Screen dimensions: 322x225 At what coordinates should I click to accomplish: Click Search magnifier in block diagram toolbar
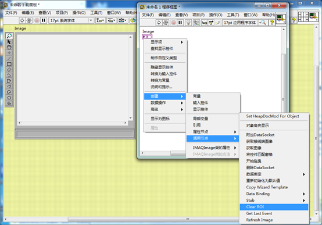tap(263, 23)
